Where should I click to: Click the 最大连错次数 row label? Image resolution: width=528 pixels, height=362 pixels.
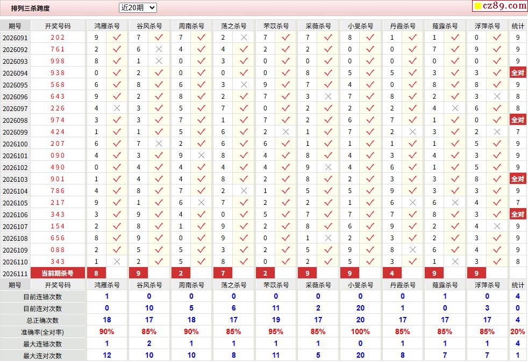coord(42,344)
